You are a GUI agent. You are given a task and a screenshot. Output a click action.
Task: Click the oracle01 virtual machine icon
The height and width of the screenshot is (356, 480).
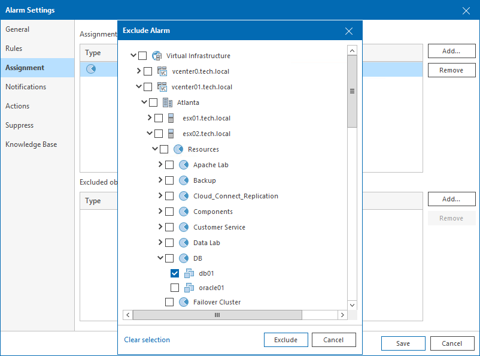(189, 288)
